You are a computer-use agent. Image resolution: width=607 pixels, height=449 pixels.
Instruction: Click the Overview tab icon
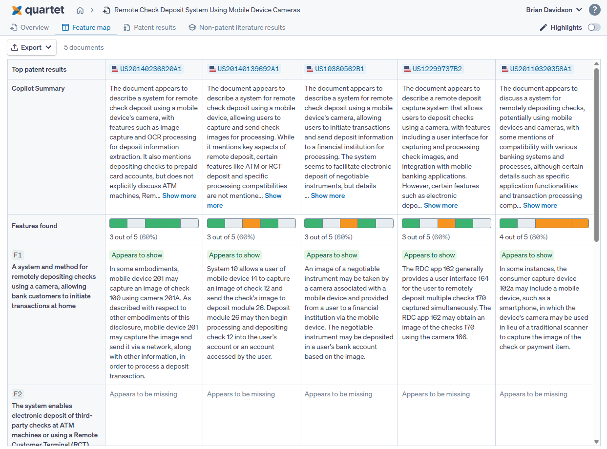click(14, 28)
